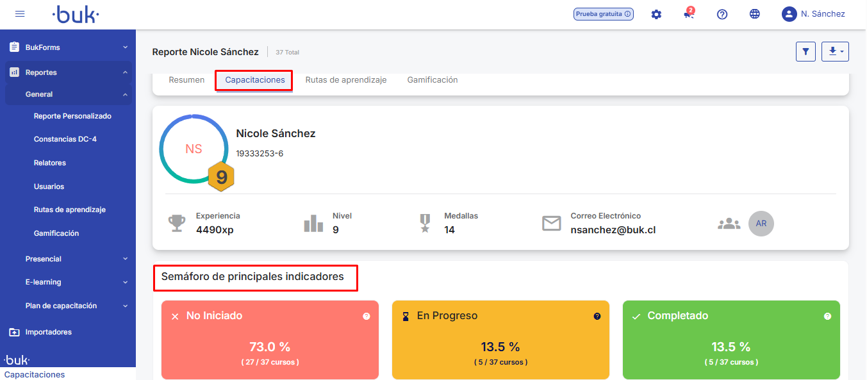Switch to the Rutas de aprendizaje tab
The image size is (867, 380).
coord(346,80)
